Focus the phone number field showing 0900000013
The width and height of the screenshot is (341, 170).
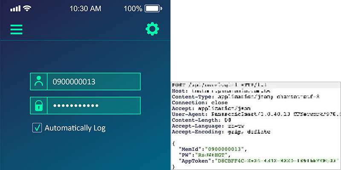coord(93,81)
